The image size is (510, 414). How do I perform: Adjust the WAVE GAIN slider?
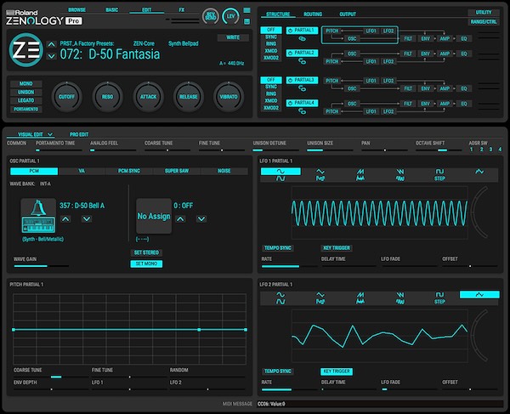pos(42,266)
